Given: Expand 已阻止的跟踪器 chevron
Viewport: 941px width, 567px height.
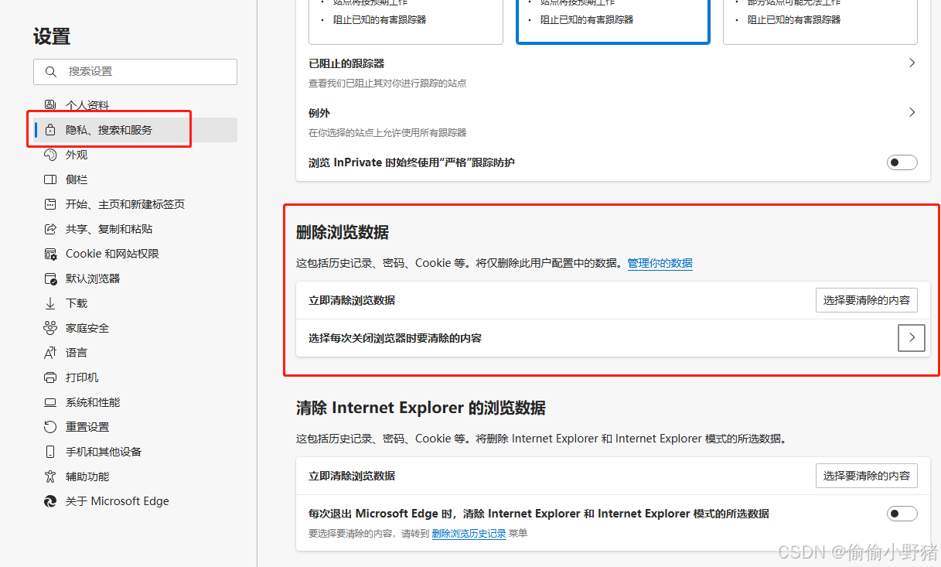Looking at the screenshot, I should tap(912, 63).
